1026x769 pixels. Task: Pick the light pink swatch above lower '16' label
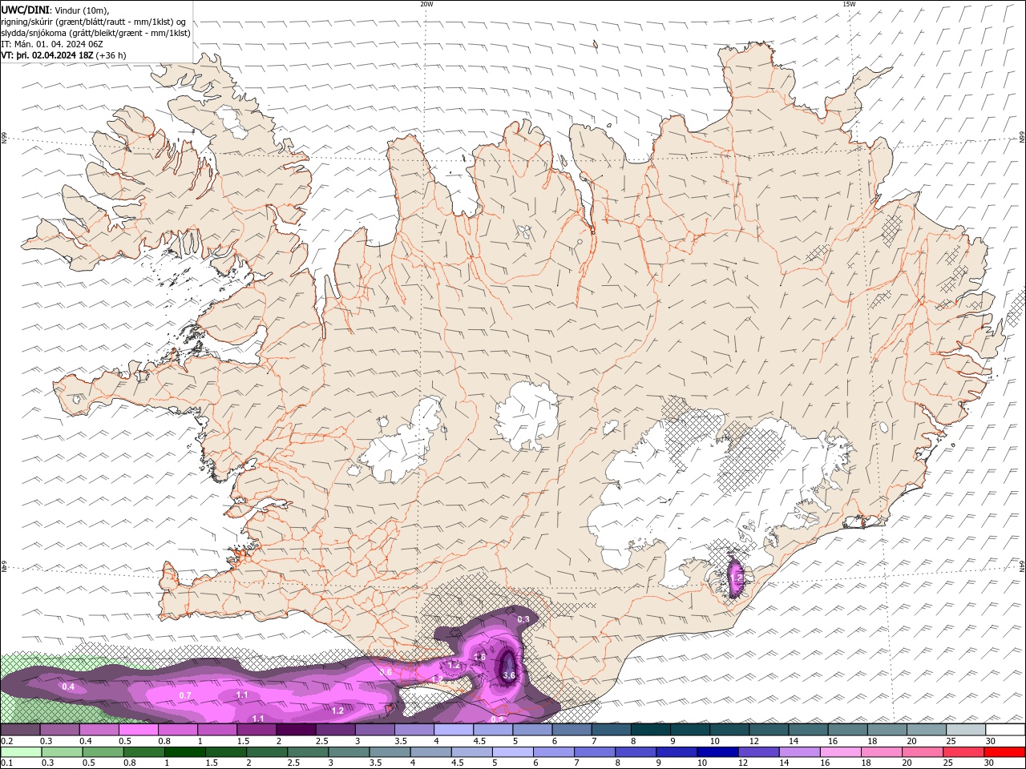tap(840, 752)
